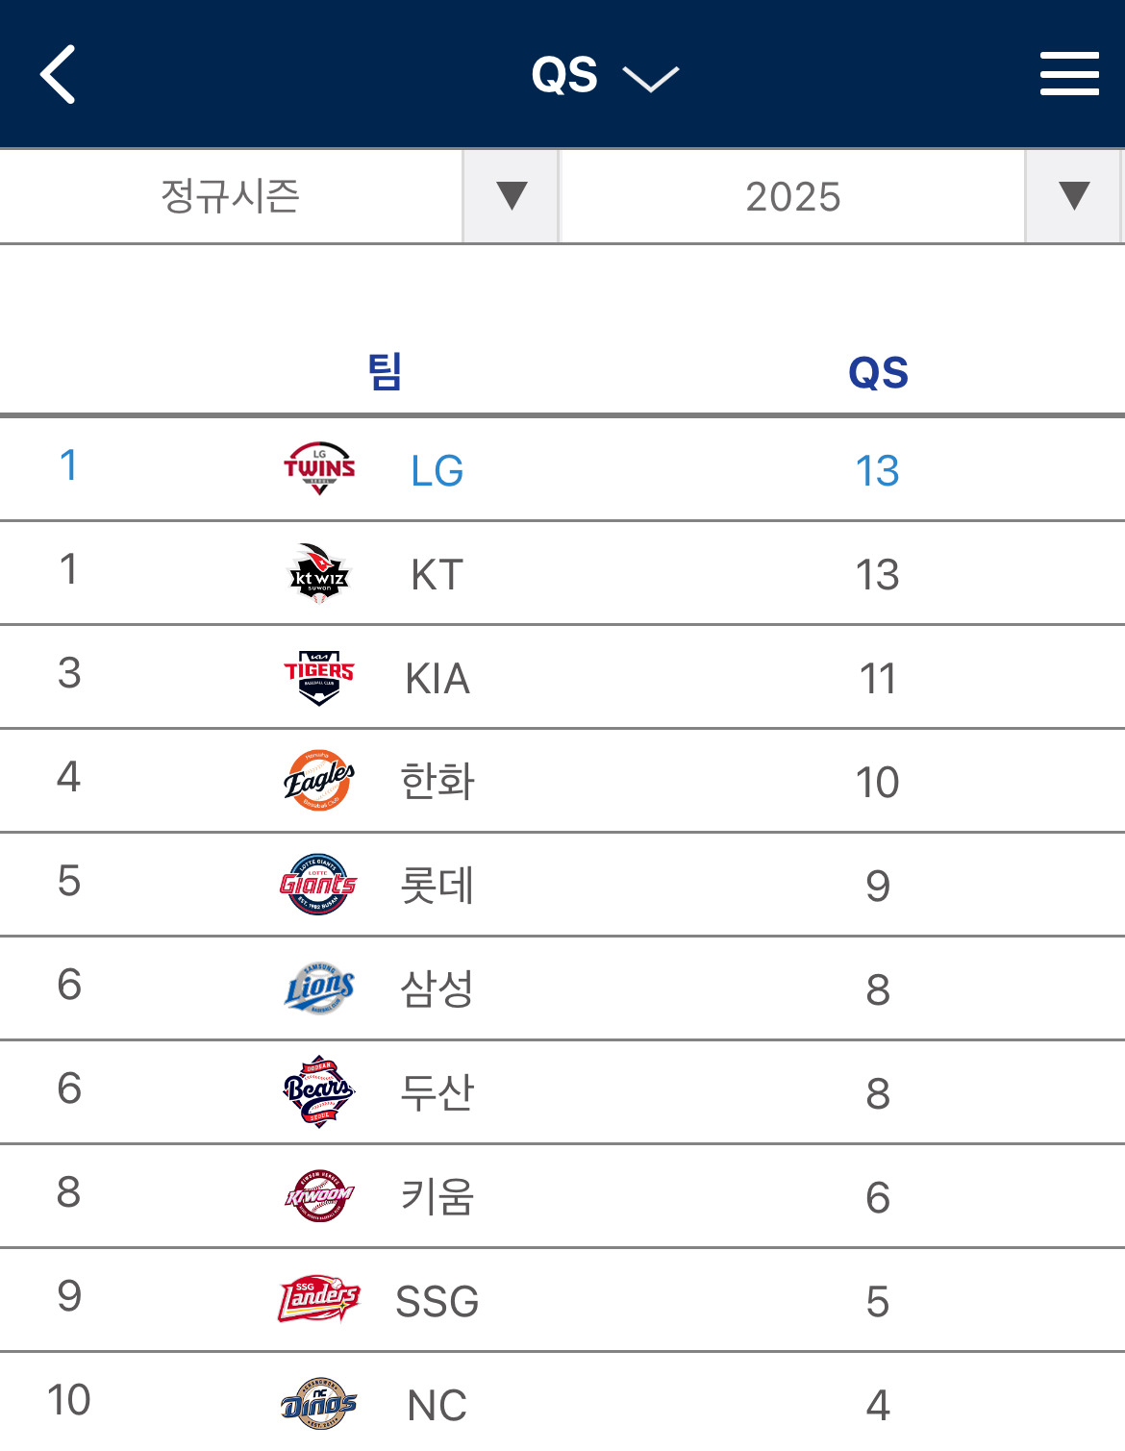Select the 한화 team name
Image resolution: width=1125 pixels, height=1451 pixels.
437,782
